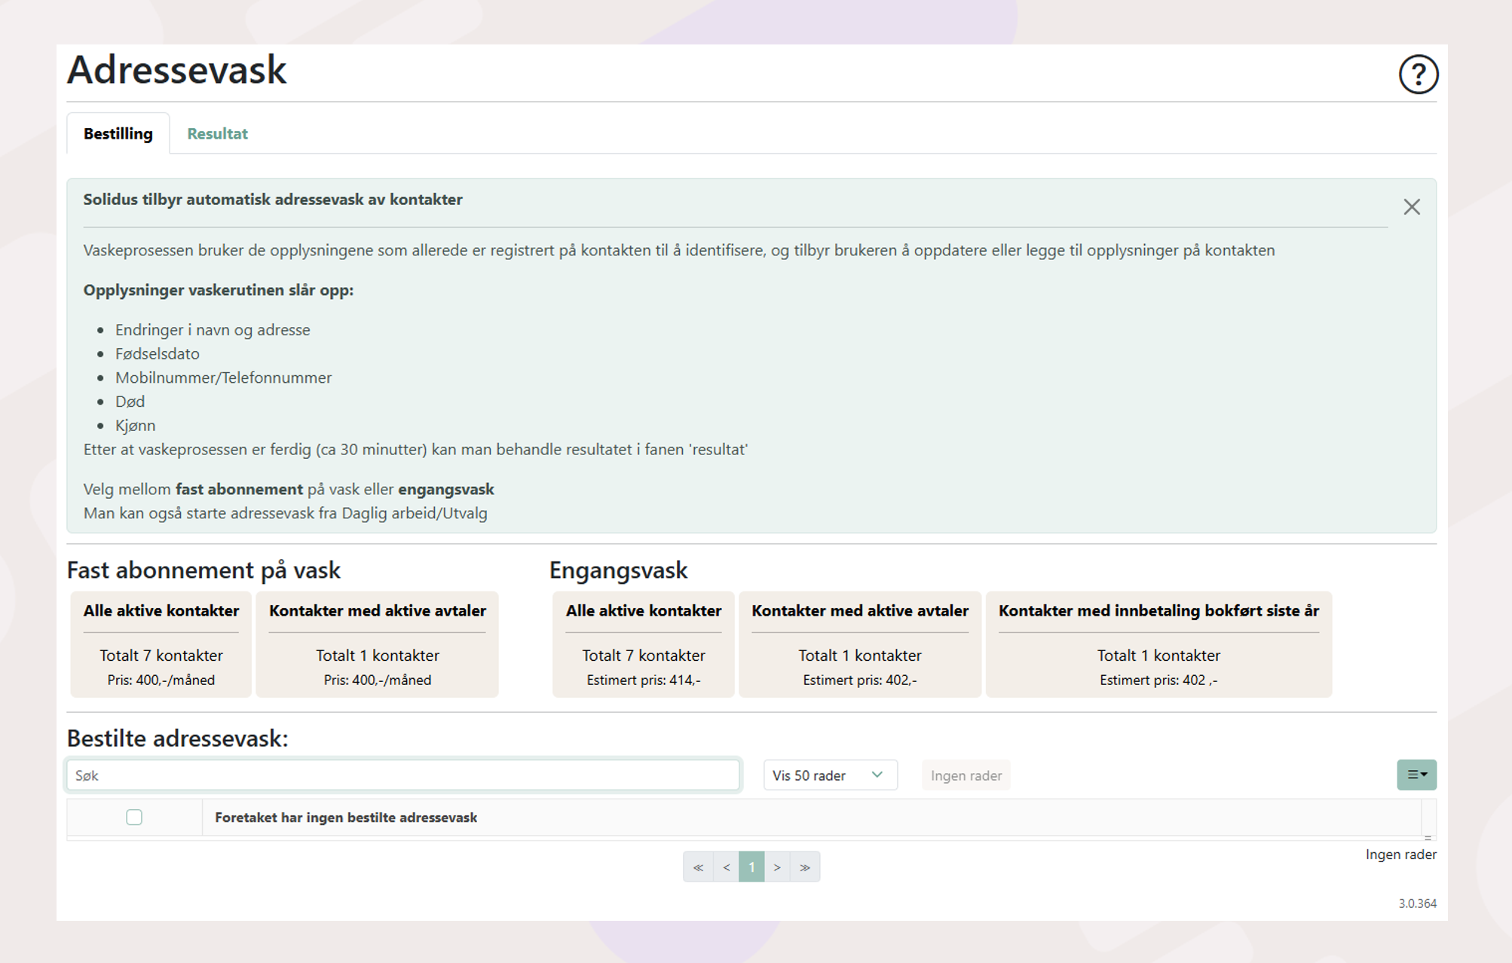Jump to the last page arrow
The image size is (1512, 963).
pos(805,867)
